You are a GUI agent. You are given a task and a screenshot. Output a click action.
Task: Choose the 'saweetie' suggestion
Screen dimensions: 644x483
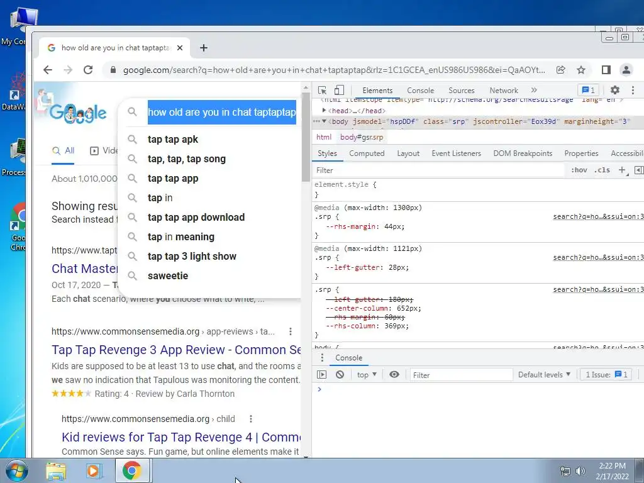pos(167,275)
